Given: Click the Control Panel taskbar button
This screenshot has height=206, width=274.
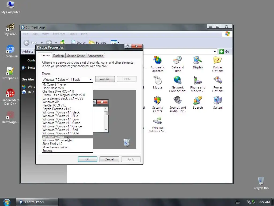Looking at the screenshot, I should tap(37, 202).
